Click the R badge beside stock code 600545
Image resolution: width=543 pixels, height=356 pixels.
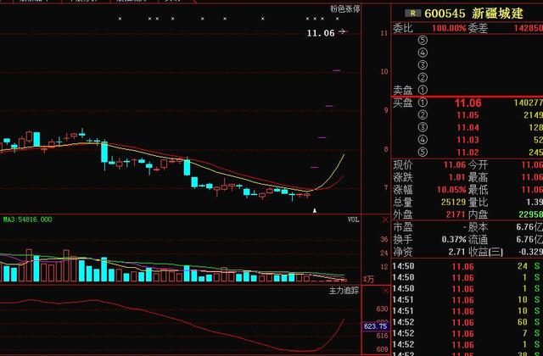pos(413,13)
